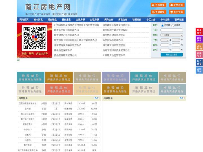Open the 地图找房 menu item

coord(137,20)
